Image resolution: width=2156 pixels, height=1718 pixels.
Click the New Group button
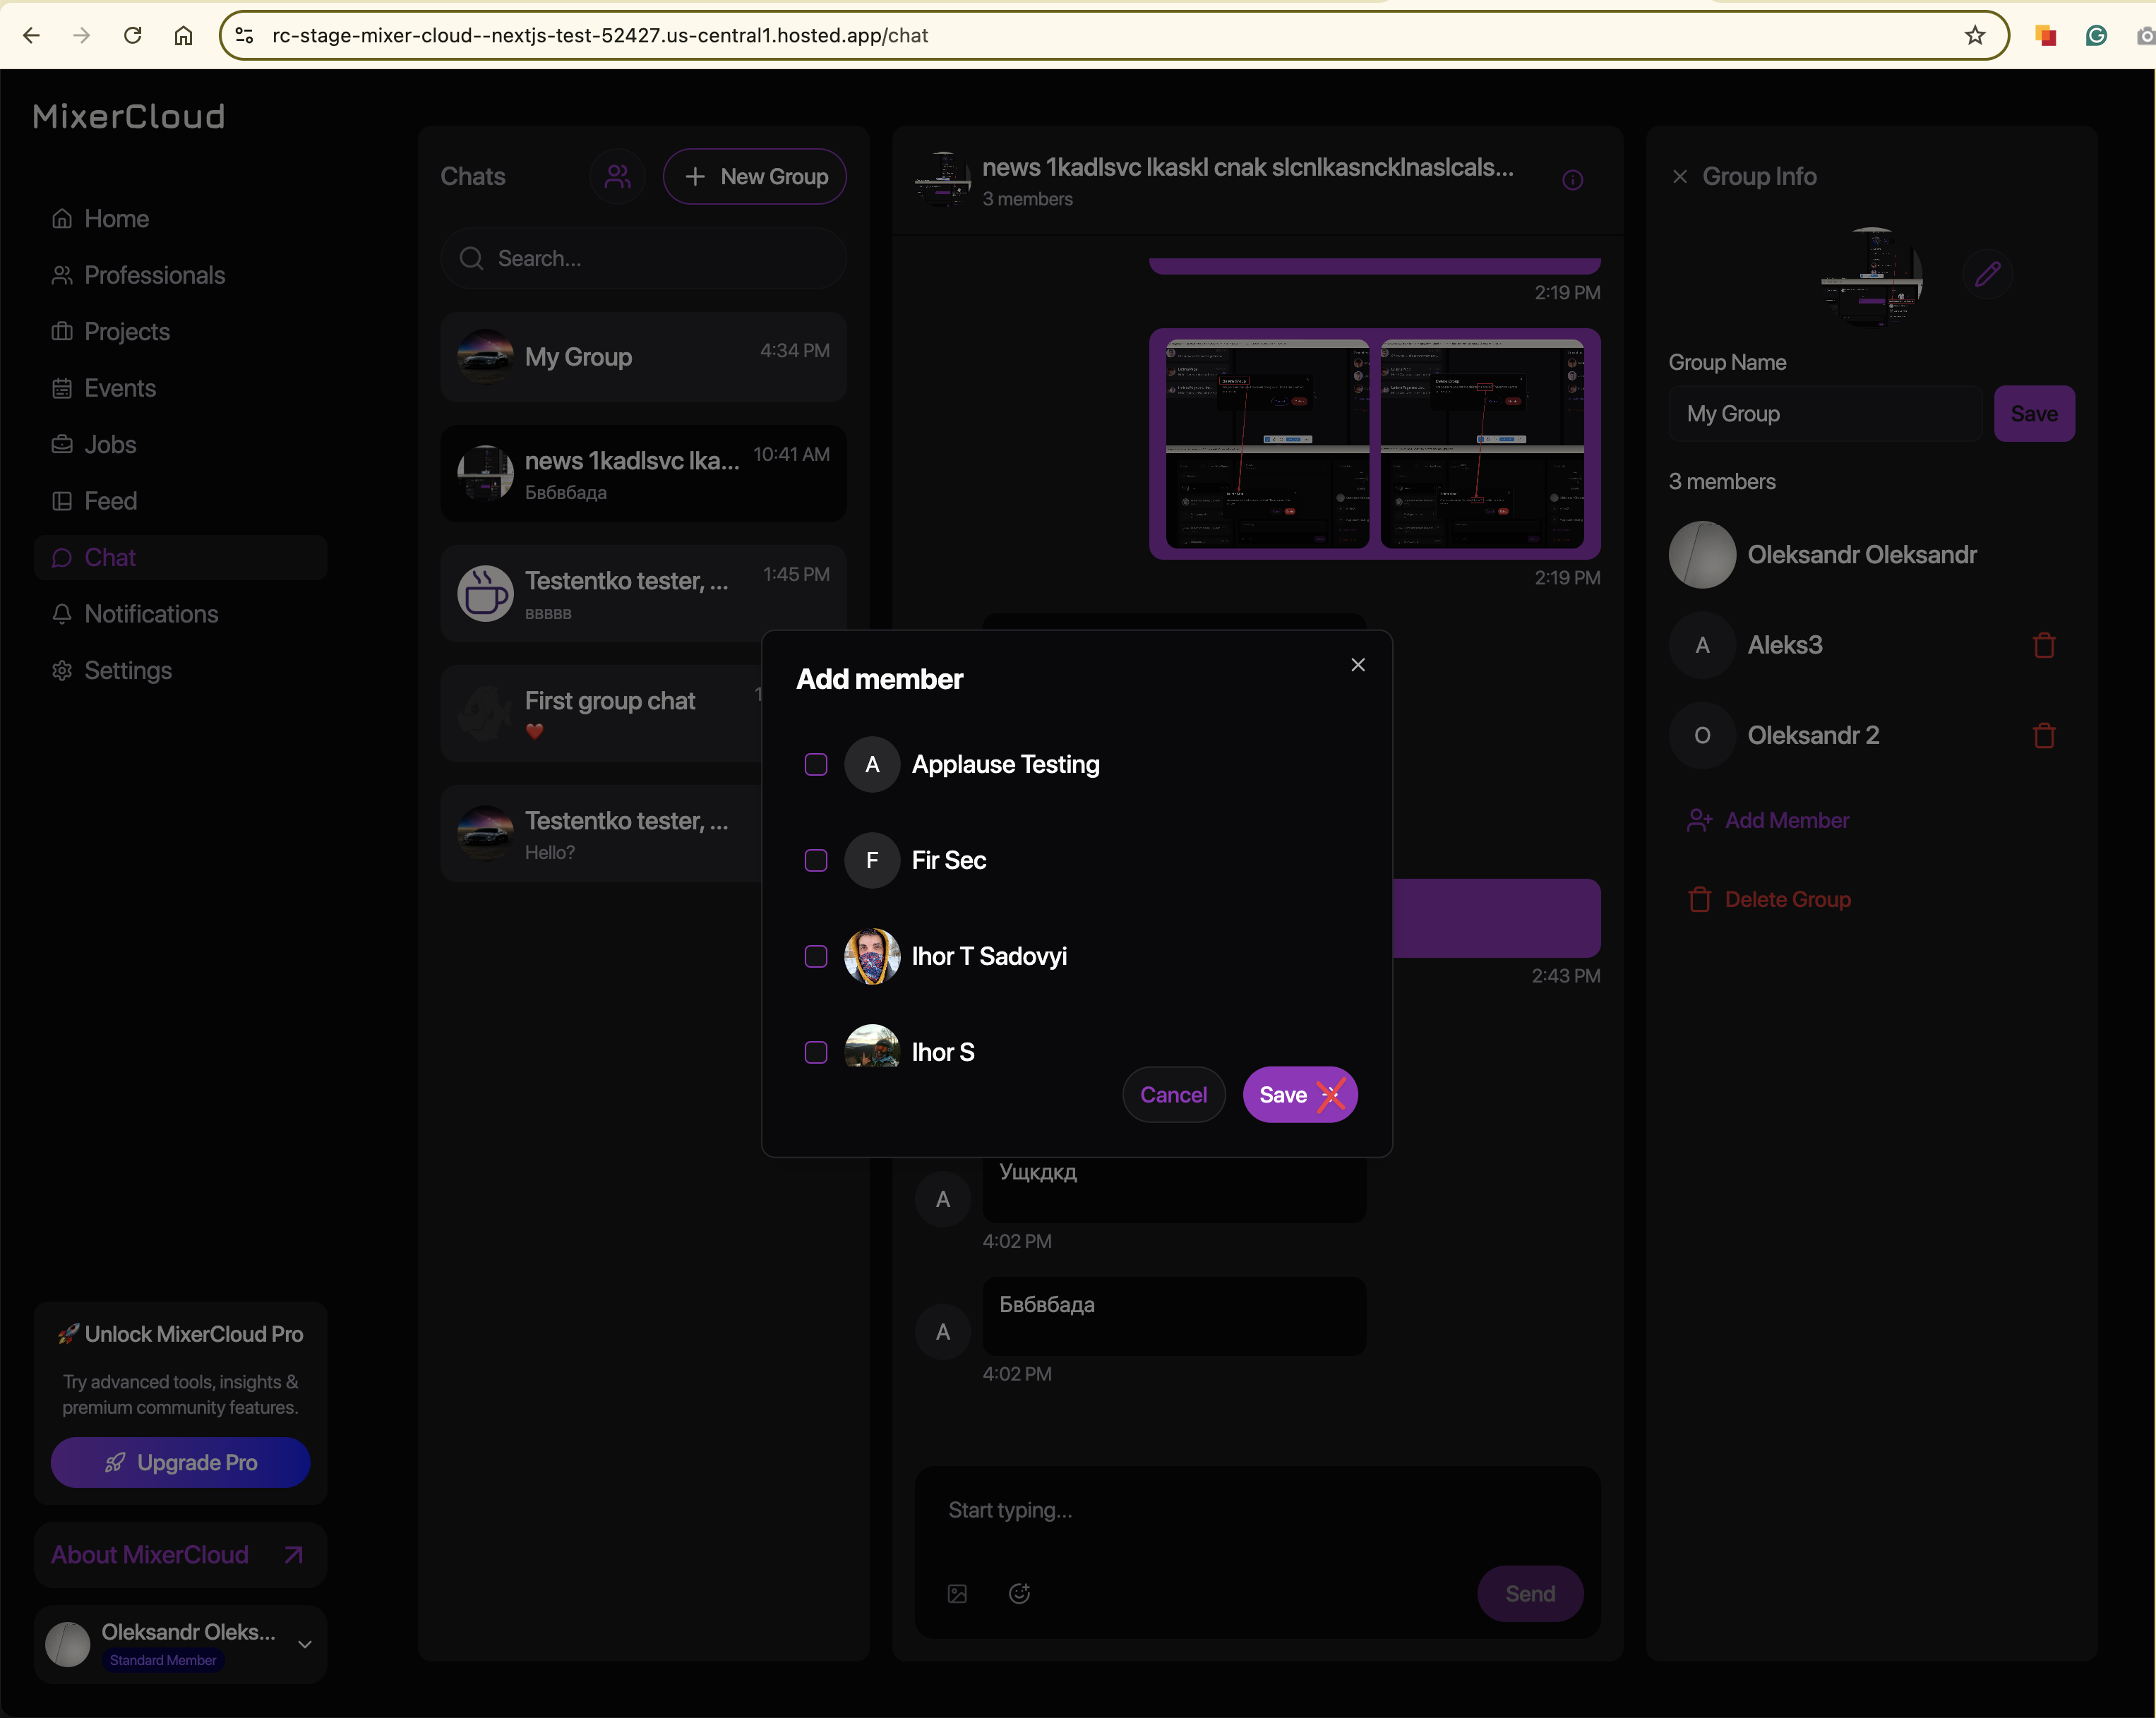pyautogui.click(x=755, y=177)
